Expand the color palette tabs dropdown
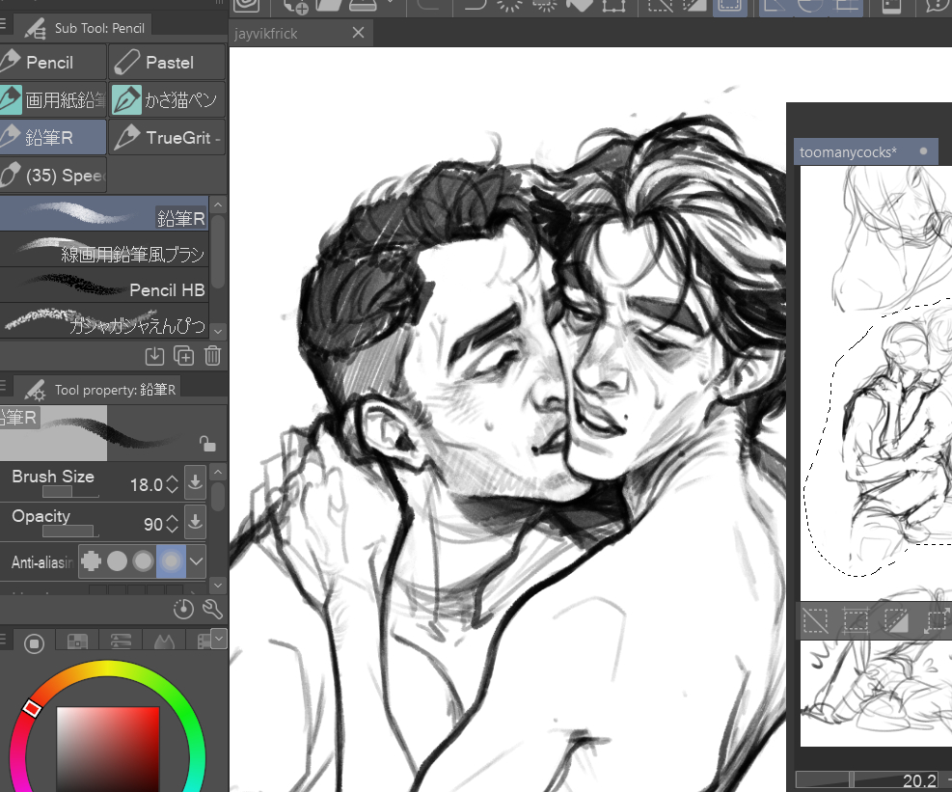 coord(218,638)
